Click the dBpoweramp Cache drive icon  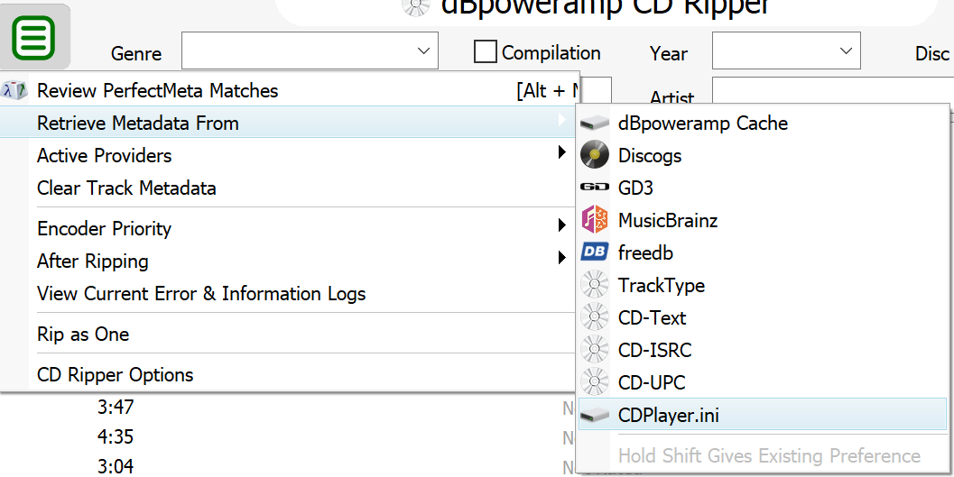tap(594, 124)
